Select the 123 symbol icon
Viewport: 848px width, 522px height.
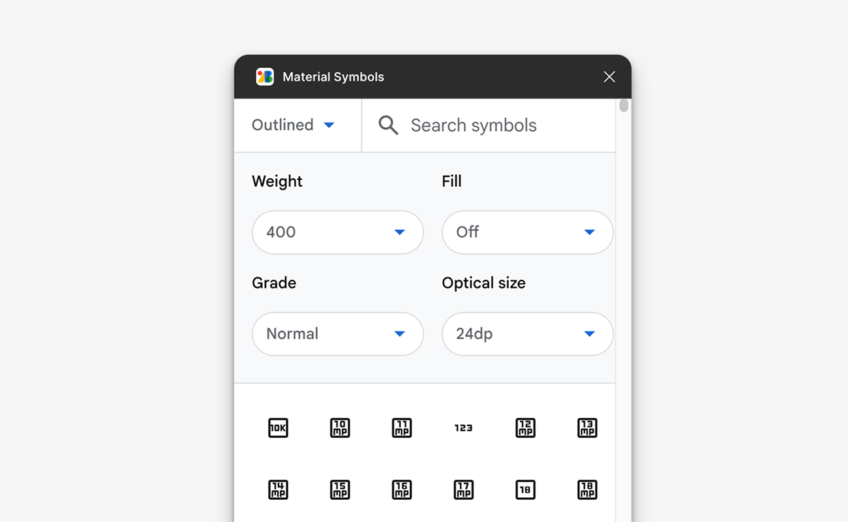464,428
